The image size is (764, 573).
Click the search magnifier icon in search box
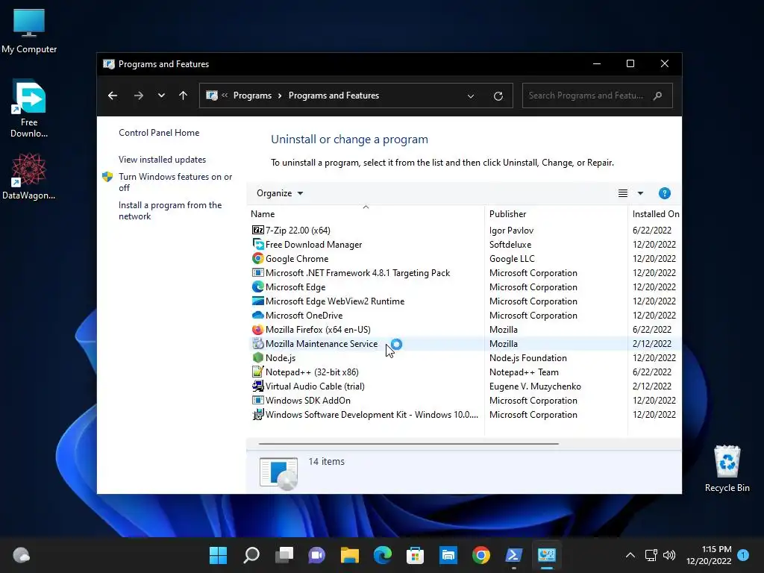click(x=658, y=95)
